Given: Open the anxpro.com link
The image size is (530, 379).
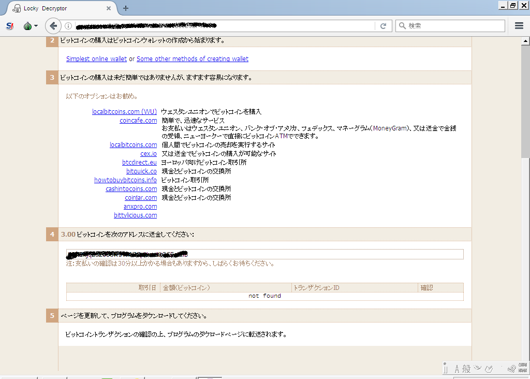Looking at the screenshot, I should (x=140, y=206).
